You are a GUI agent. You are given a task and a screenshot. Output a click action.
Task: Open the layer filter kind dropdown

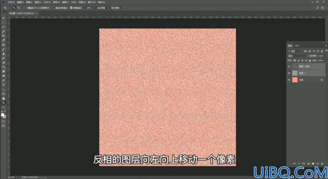(295, 51)
